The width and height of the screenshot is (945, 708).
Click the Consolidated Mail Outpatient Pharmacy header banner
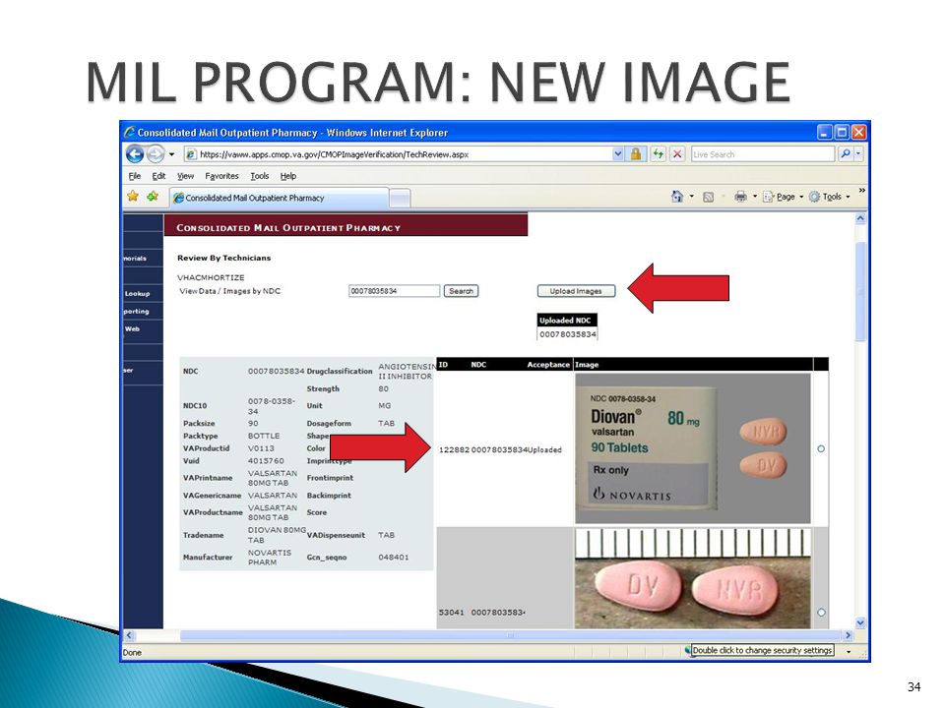(346, 225)
